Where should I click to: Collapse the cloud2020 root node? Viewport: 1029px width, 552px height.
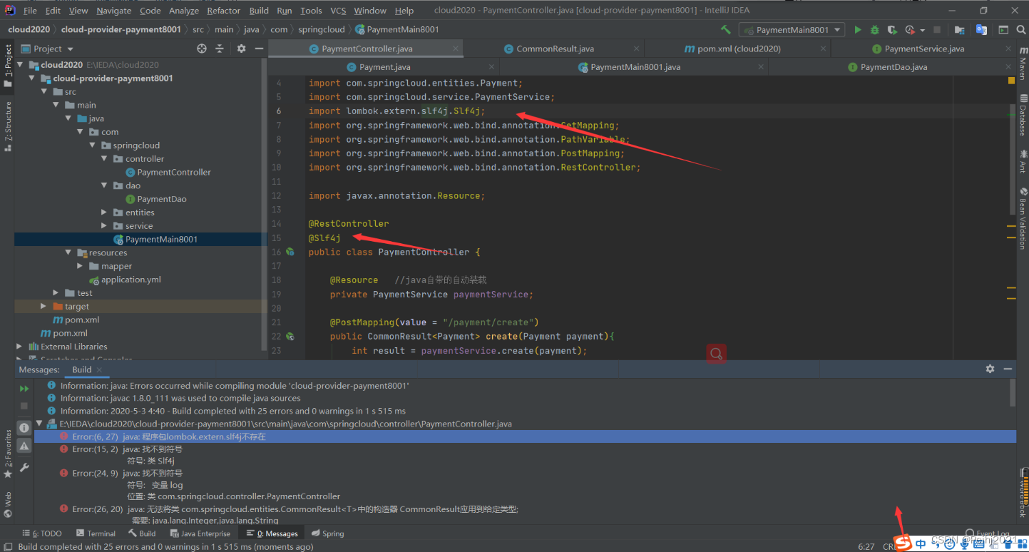[x=20, y=64]
